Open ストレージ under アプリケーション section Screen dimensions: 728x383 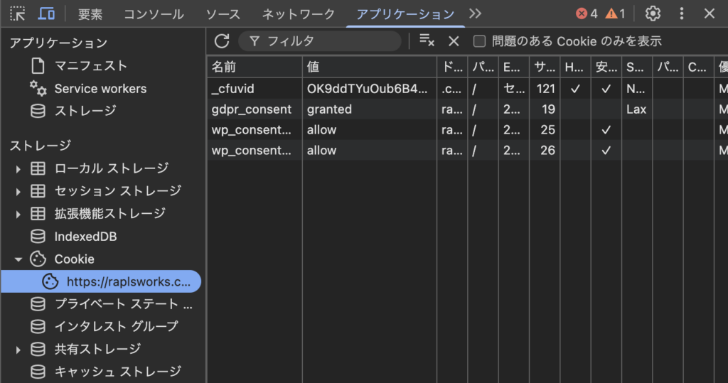[85, 111]
